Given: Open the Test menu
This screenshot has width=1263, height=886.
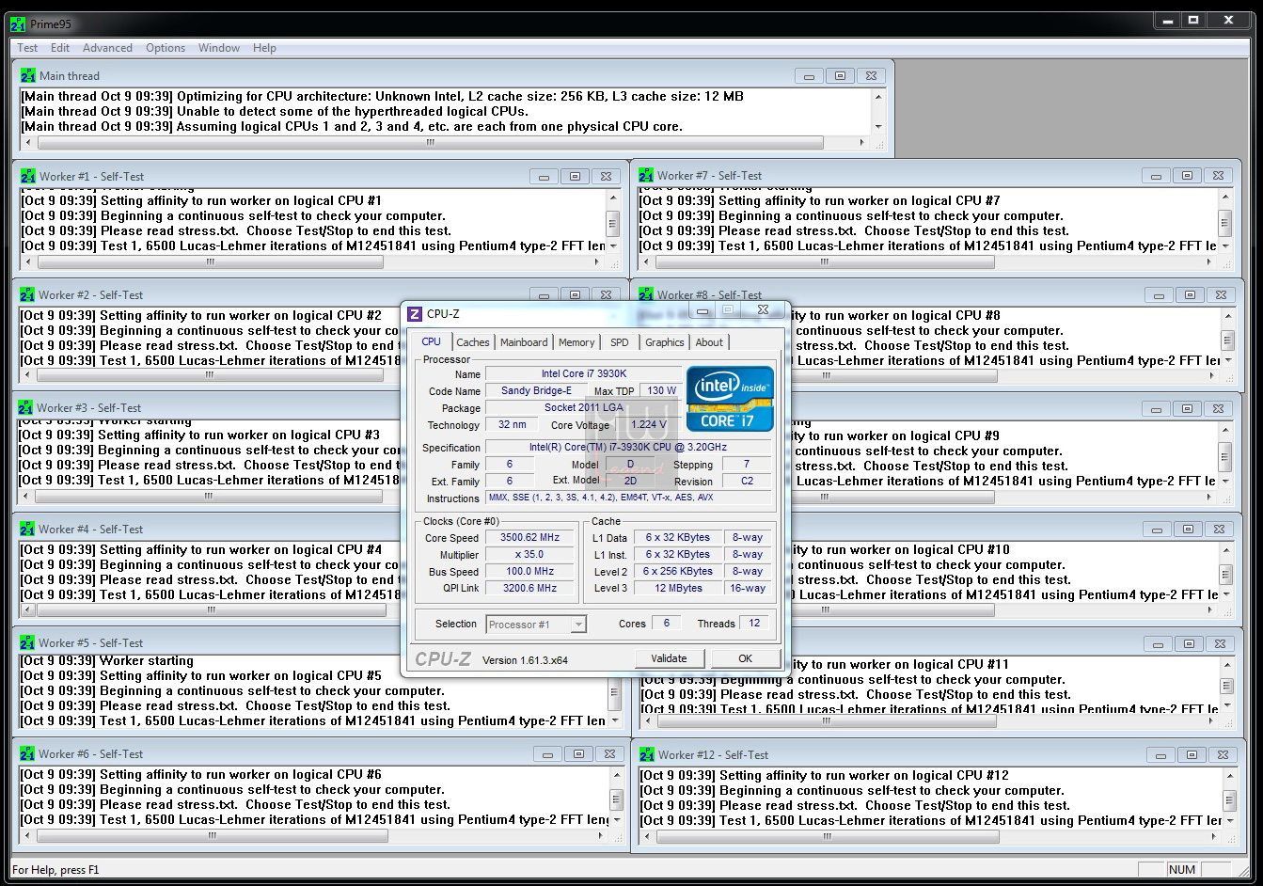Looking at the screenshot, I should coord(27,48).
